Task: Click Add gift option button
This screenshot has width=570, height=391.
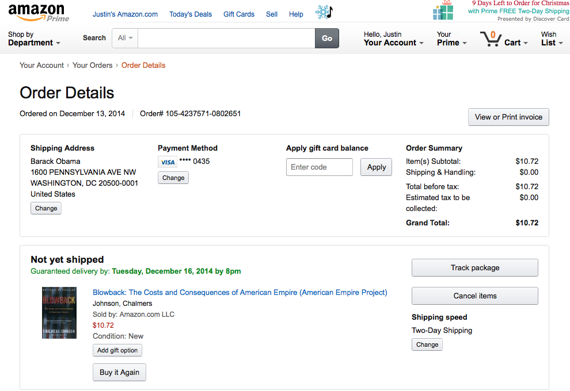Action: pyautogui.click(x=117, y=350)
